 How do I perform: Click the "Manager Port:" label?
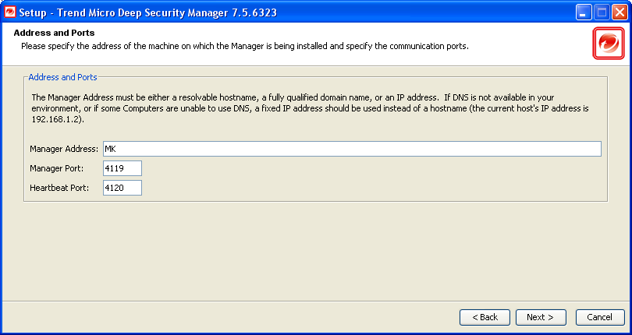pyautogui.click(x=59, y=168)
